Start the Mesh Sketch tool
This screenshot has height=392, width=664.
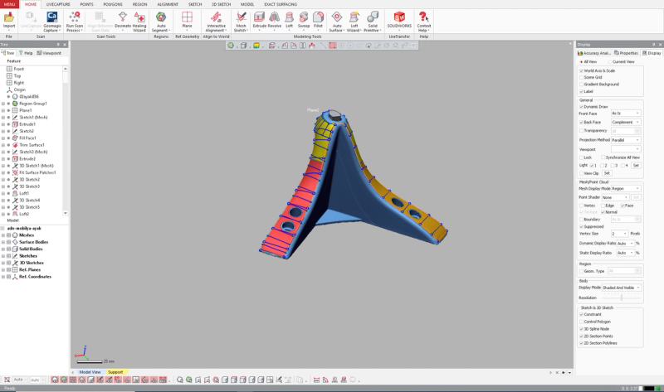[x=241, y=22]
